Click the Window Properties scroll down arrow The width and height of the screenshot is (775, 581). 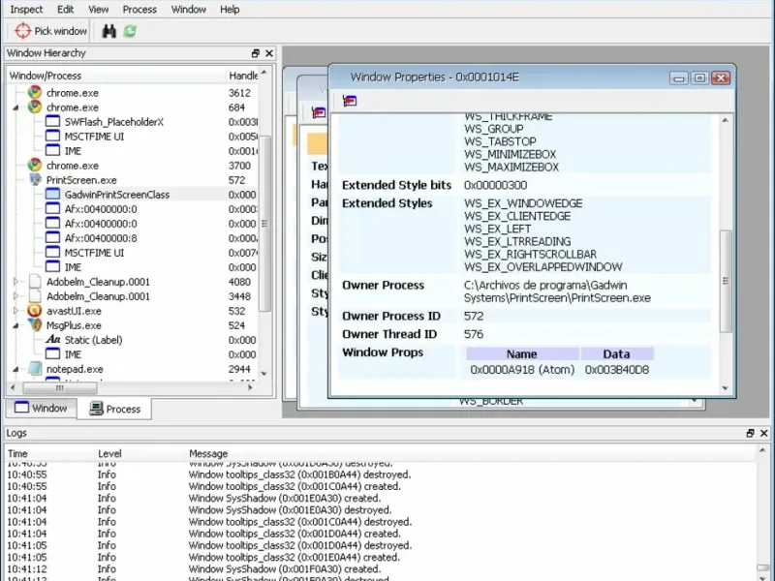pyautogui.click(x=725, y=388)
